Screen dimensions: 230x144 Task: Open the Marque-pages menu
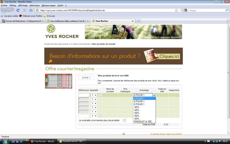click(x=49, y=5)
